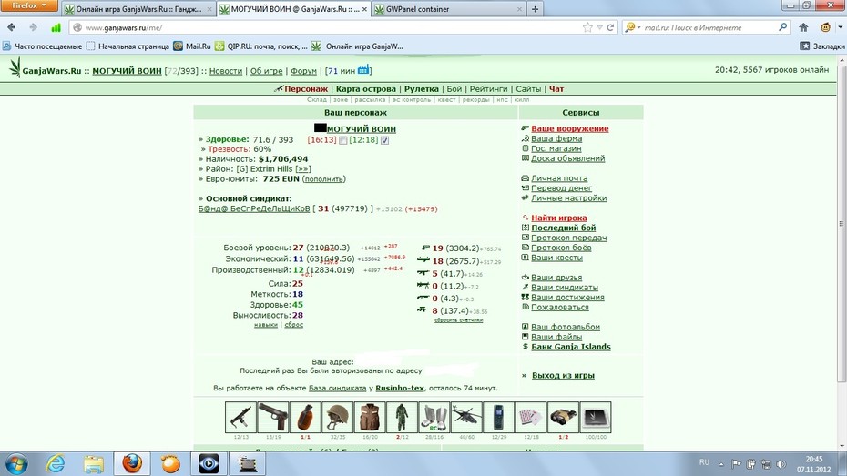Screen dimensions: 847x476
Task: Click the Новости header link
Action: 226,71
